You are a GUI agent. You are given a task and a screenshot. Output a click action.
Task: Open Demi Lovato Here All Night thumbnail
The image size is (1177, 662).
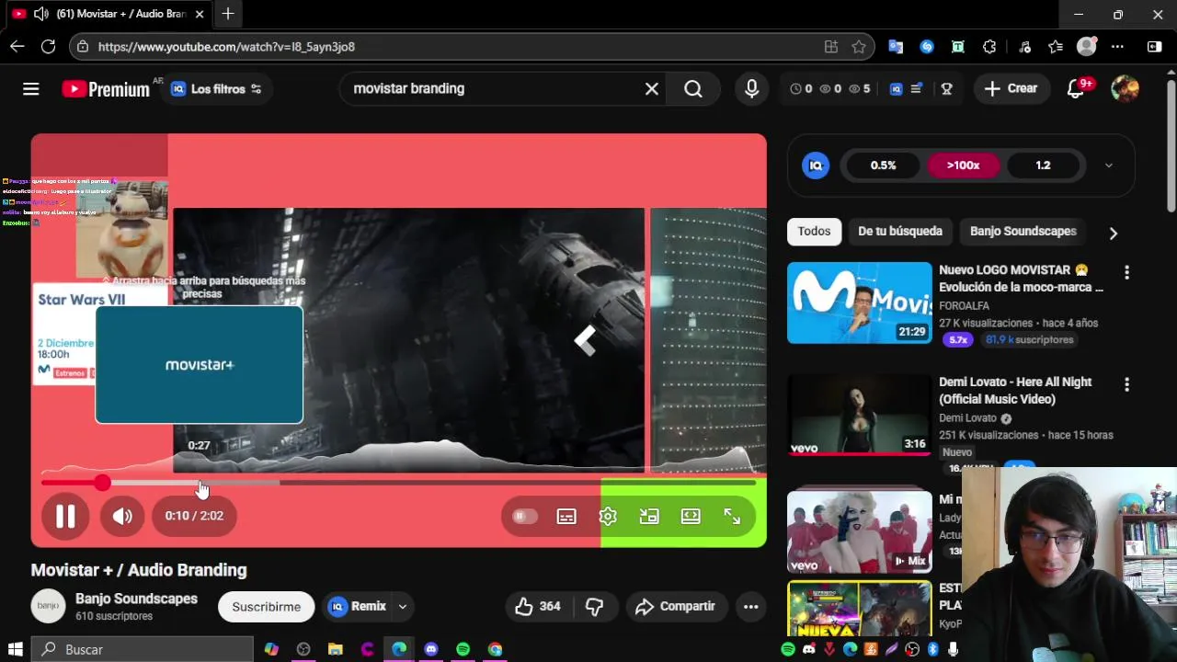pyautogui.click(x=860, y=416)
